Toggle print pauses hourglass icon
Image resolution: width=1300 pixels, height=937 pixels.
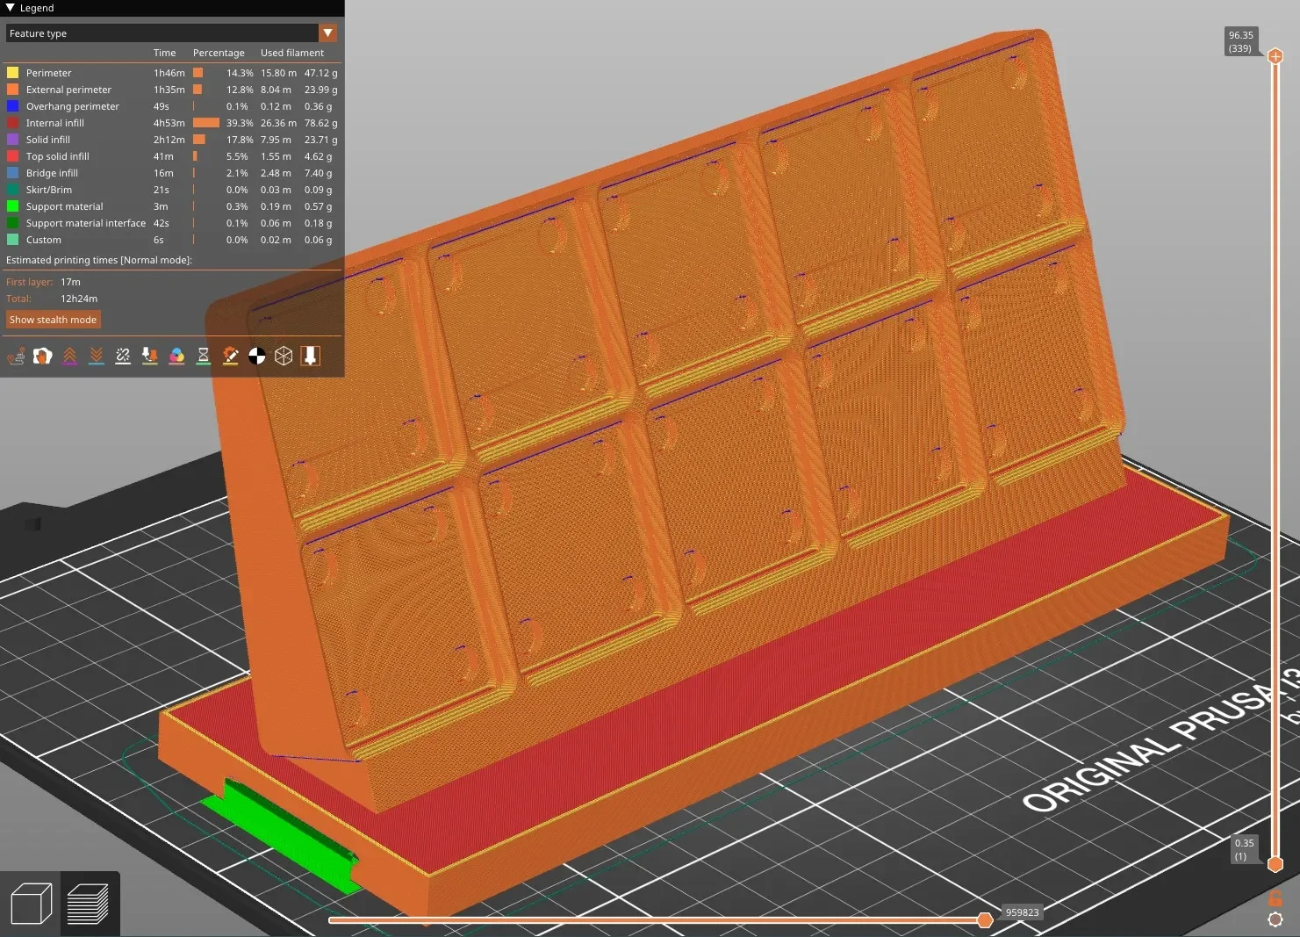203,356
